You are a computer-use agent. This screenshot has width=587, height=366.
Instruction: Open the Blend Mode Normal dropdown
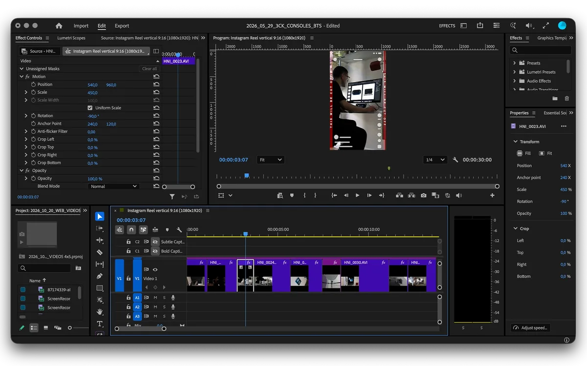coord(114,186)
